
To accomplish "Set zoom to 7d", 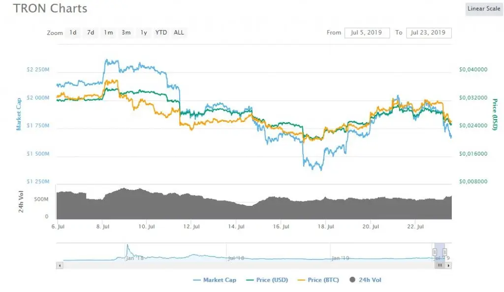I will coord(91,32).
